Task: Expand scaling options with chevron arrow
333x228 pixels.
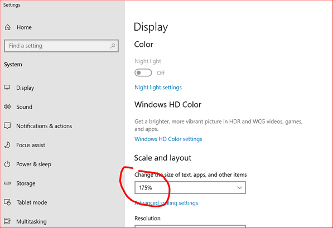Action: pos(239,188)
